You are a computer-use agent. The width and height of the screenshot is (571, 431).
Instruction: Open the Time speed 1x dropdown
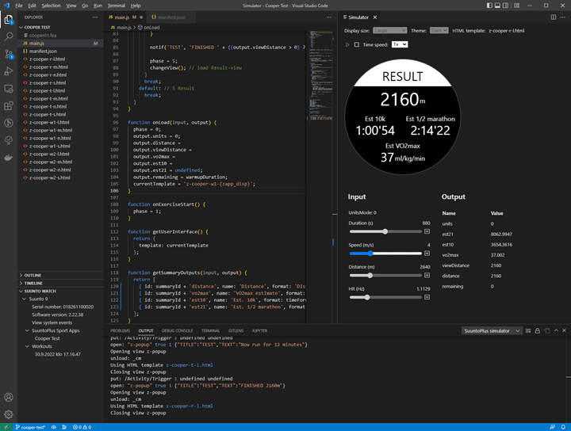(400, 44)
